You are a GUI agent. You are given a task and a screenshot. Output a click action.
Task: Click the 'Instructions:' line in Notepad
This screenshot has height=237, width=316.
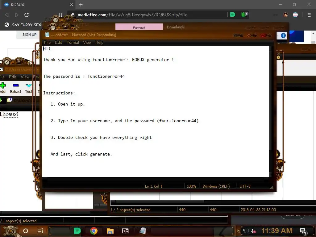pos(59,93)
